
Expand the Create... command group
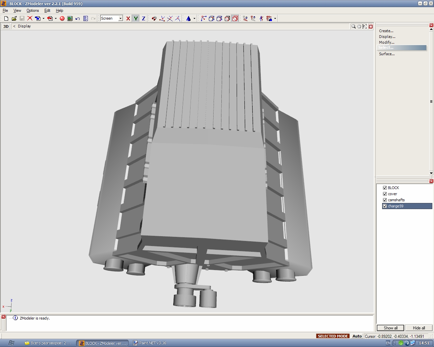(x=386, y=31)
